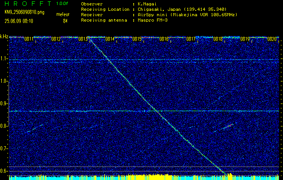
Task: Click the 0817 time marker
Action: (191, 39)
